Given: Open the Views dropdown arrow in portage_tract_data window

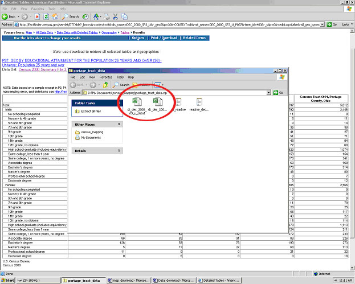Looking at the screenshot, I should pos(162,85).
